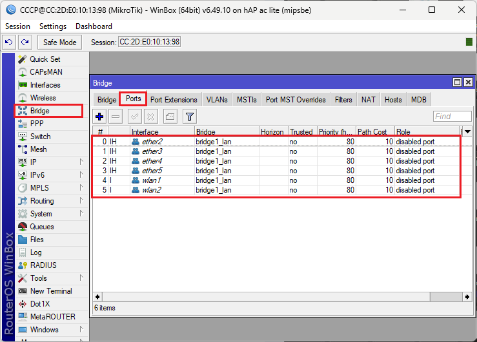Switch to the Filters tab
477x342 pixels.
[x=343, y=100]
